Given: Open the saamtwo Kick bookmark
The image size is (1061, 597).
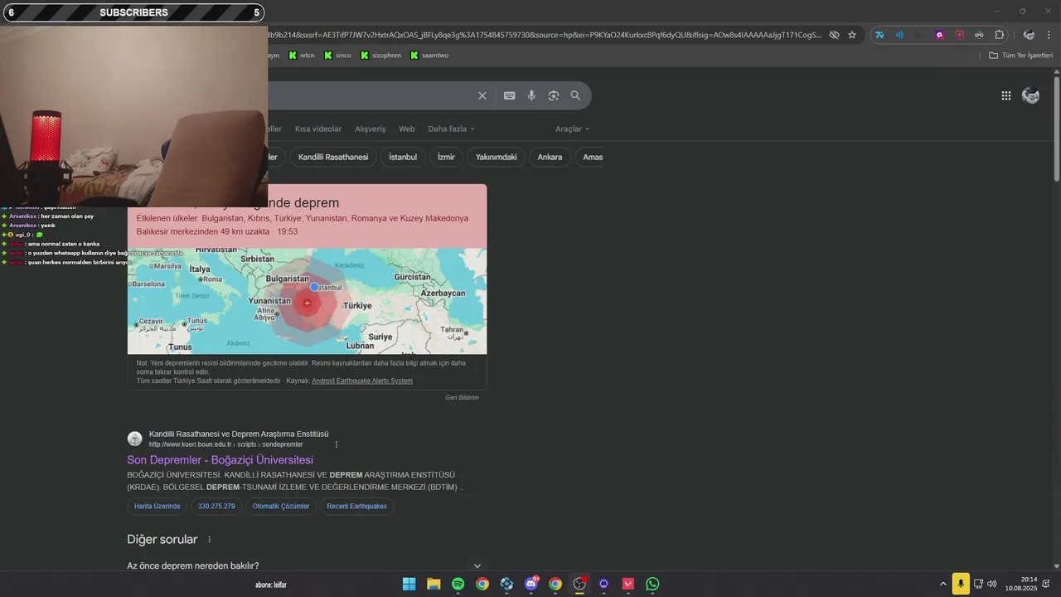Looking at the screenshot, I should [x=429, y=56].
